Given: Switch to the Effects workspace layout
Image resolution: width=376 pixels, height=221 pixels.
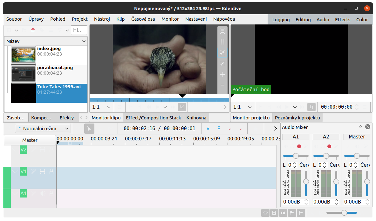Looking at the screenshot, I should click(343, 20).
